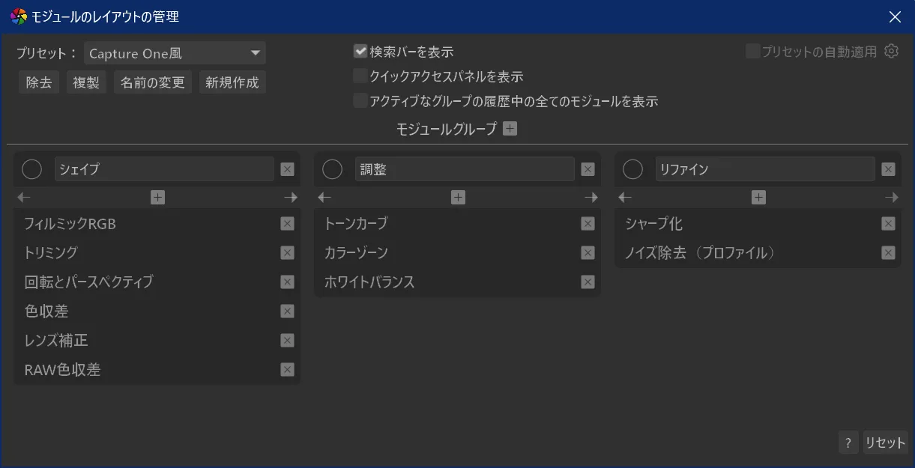Remove ホワイトバランス from 調整 group
Image resolution: width=915 pixels, height=468 pixels.
click(588, 282)
